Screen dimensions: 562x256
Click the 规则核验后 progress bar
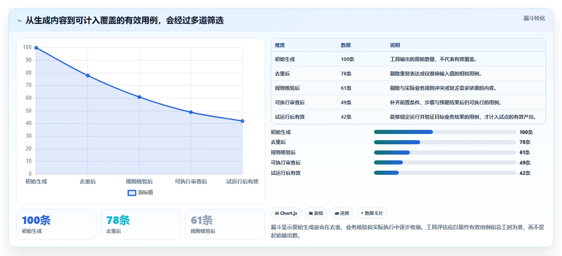coord(445,153)
